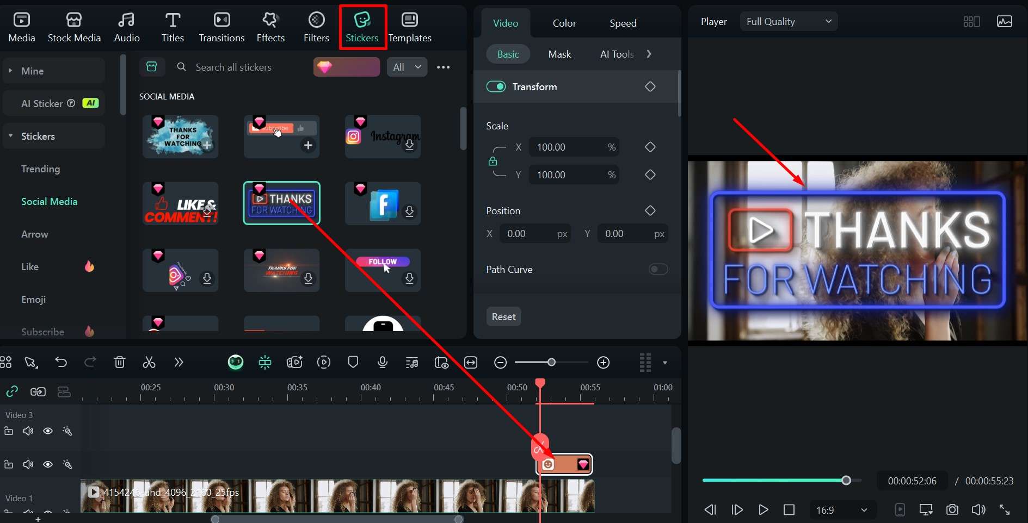Zoom out the timeline with the minus button

coord(501,363)
